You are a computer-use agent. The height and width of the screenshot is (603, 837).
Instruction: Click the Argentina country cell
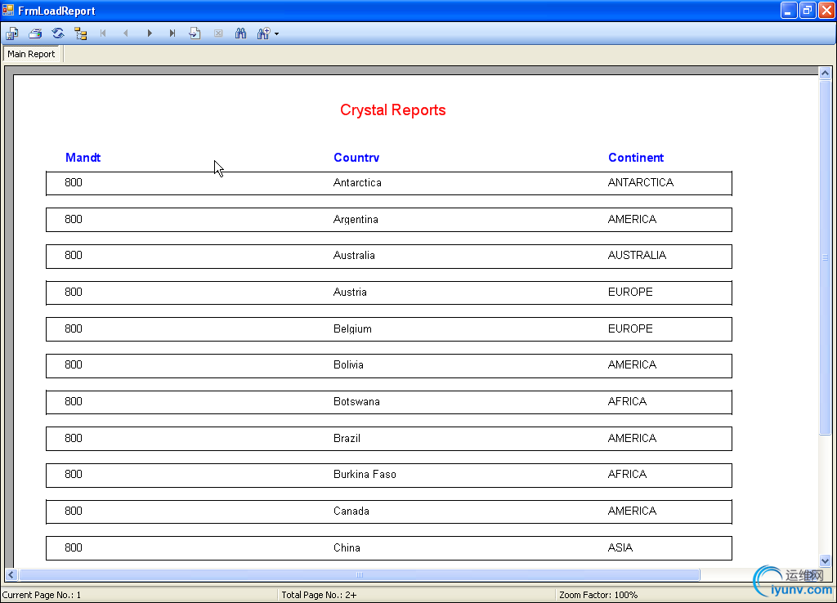[356, 219]
